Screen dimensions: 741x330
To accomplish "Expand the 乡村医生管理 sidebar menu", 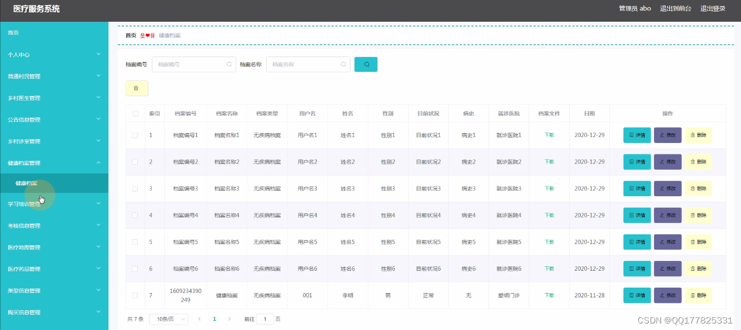I will [54, 98].
